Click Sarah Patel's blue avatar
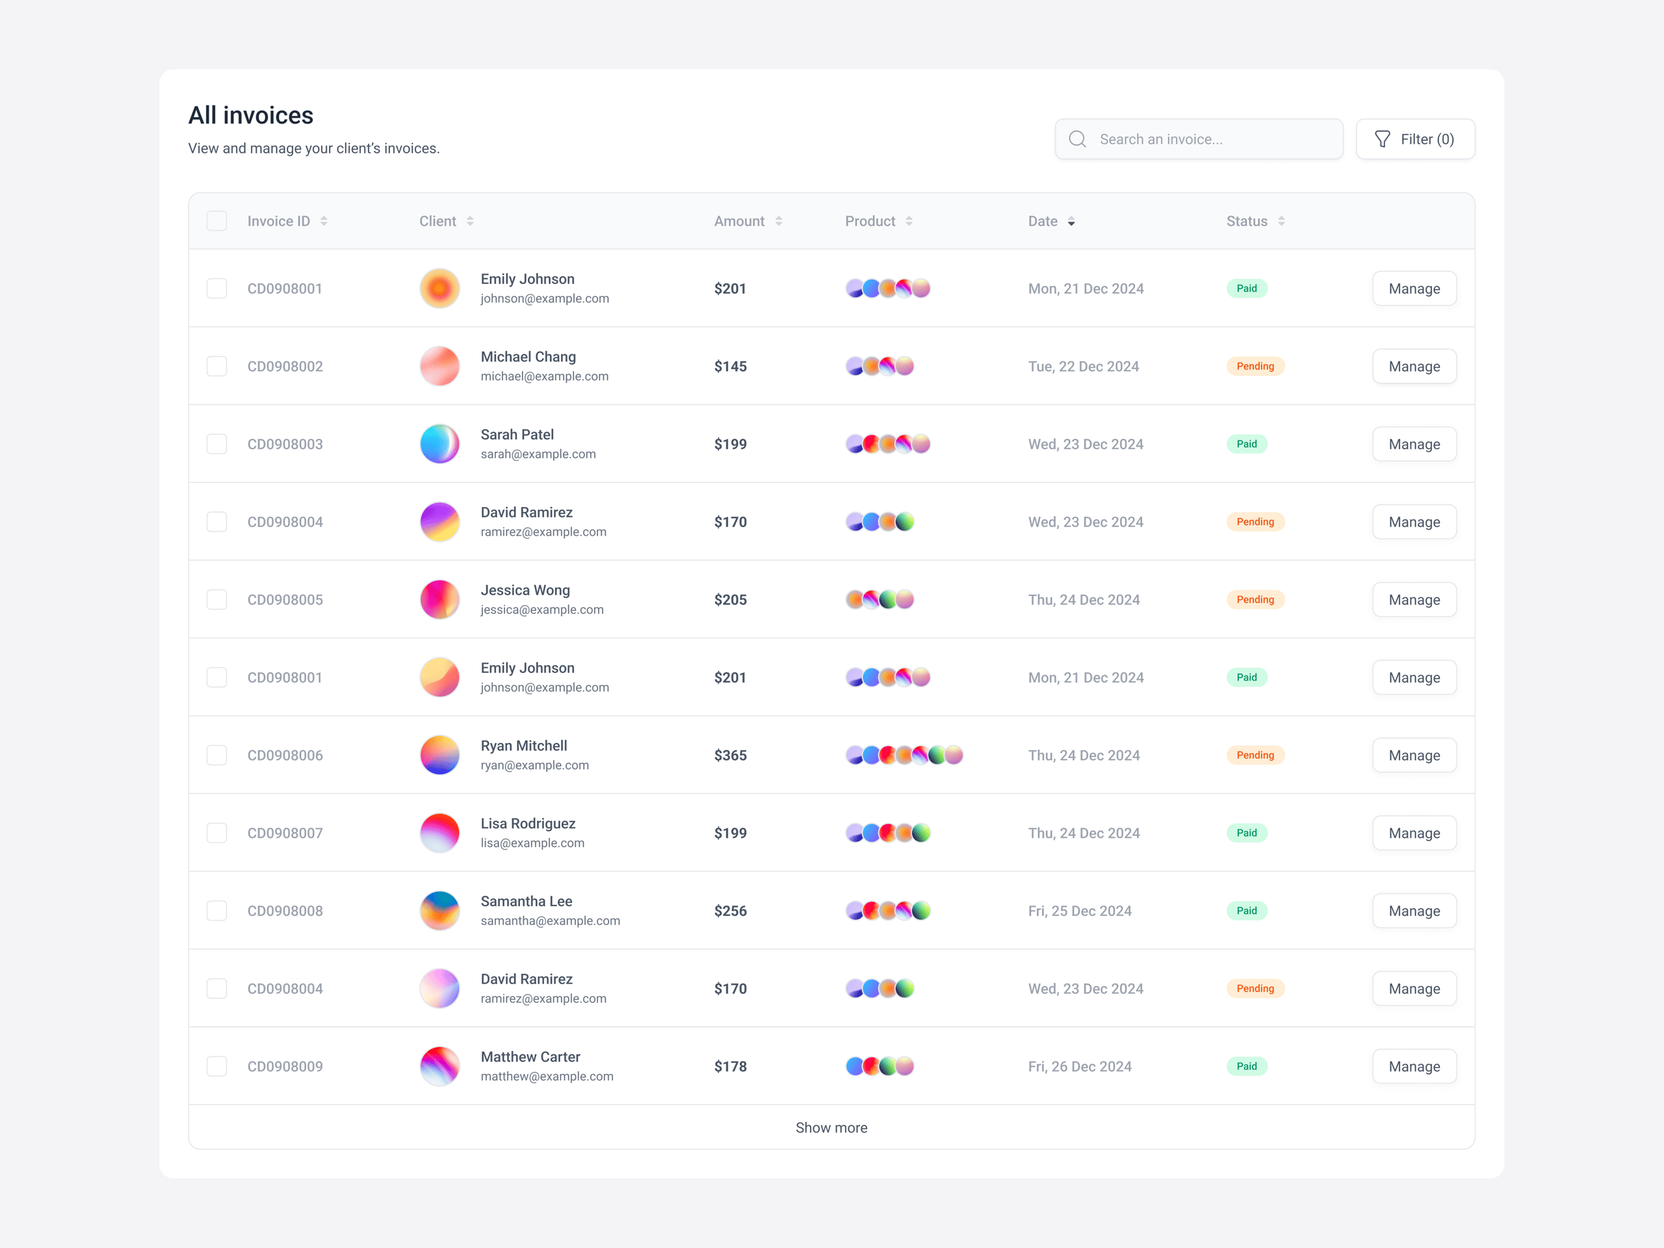 tap(439, 444)
